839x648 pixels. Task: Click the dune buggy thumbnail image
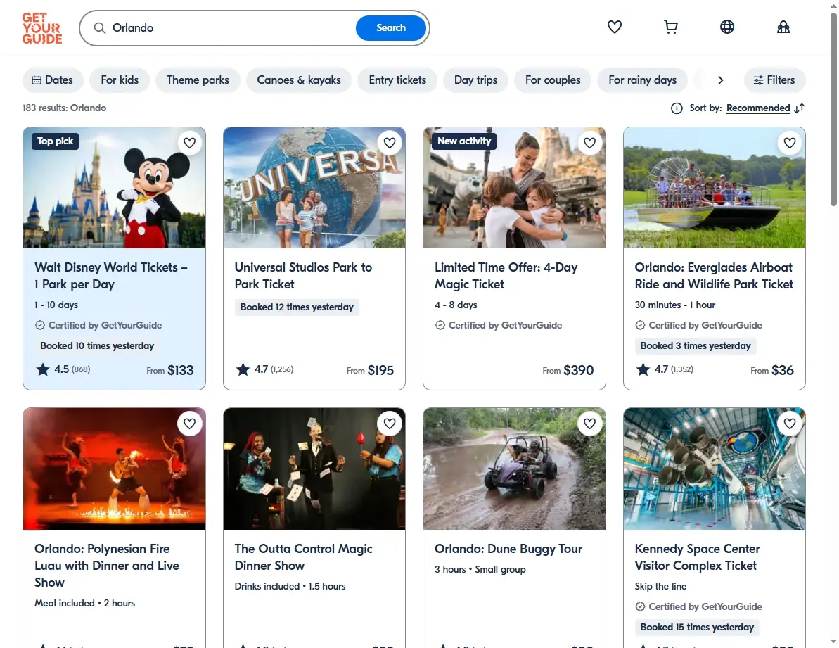coord(514,469)
